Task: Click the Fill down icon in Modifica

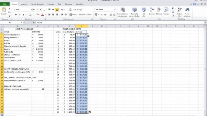Action: click(x=173, y=12)
